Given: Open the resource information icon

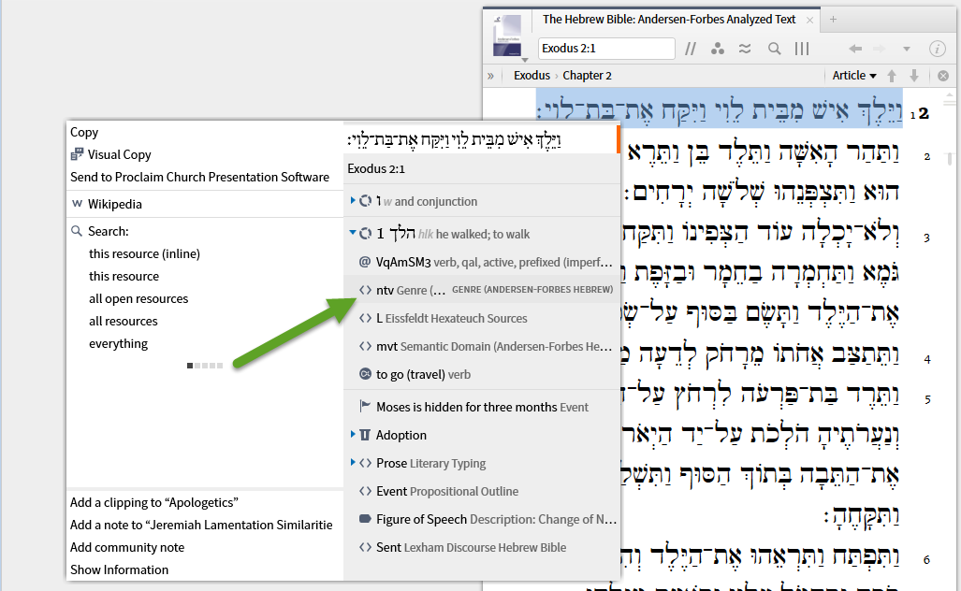Looking at the screenshot, I should click(937, 49).
